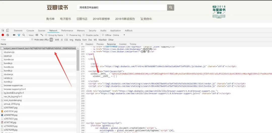The width and height of the screenshot is (272, 133).
Task: Switch to the Memory tab
Action: [81, 31]
